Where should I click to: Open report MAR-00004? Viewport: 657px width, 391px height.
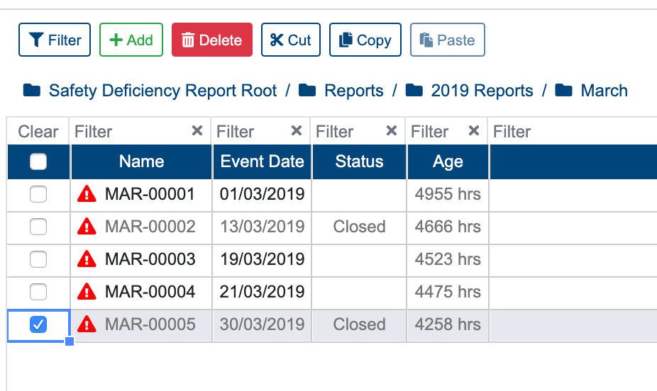150,292
